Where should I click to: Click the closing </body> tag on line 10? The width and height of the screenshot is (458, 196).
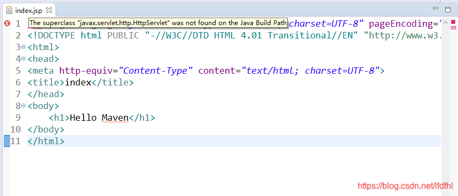[x=46, y=129]
